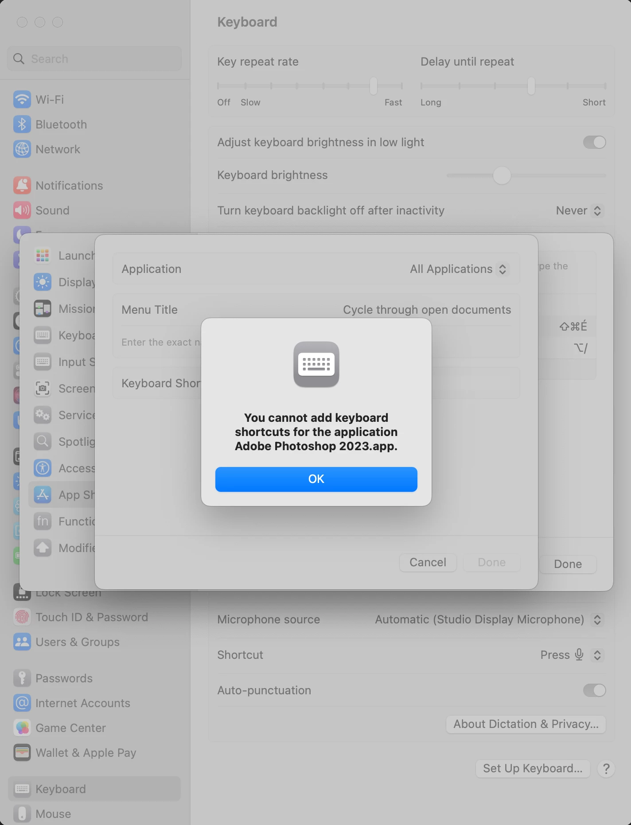Select Keyboard row in the sidebar
This screenshot has height=825, width=631.
tap(94, 789)
